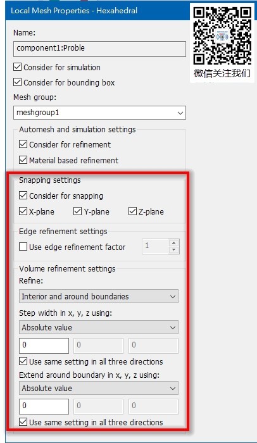Viewport: 257px width, 443px height.
Task: Open Step width Absolute value dropdown
Action: click(99, 327)
